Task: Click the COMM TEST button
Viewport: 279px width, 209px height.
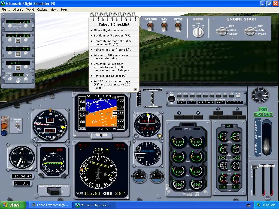Action: point(18,27)
